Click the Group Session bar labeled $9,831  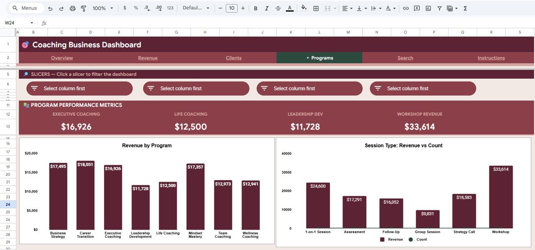[x=428, y=219]
